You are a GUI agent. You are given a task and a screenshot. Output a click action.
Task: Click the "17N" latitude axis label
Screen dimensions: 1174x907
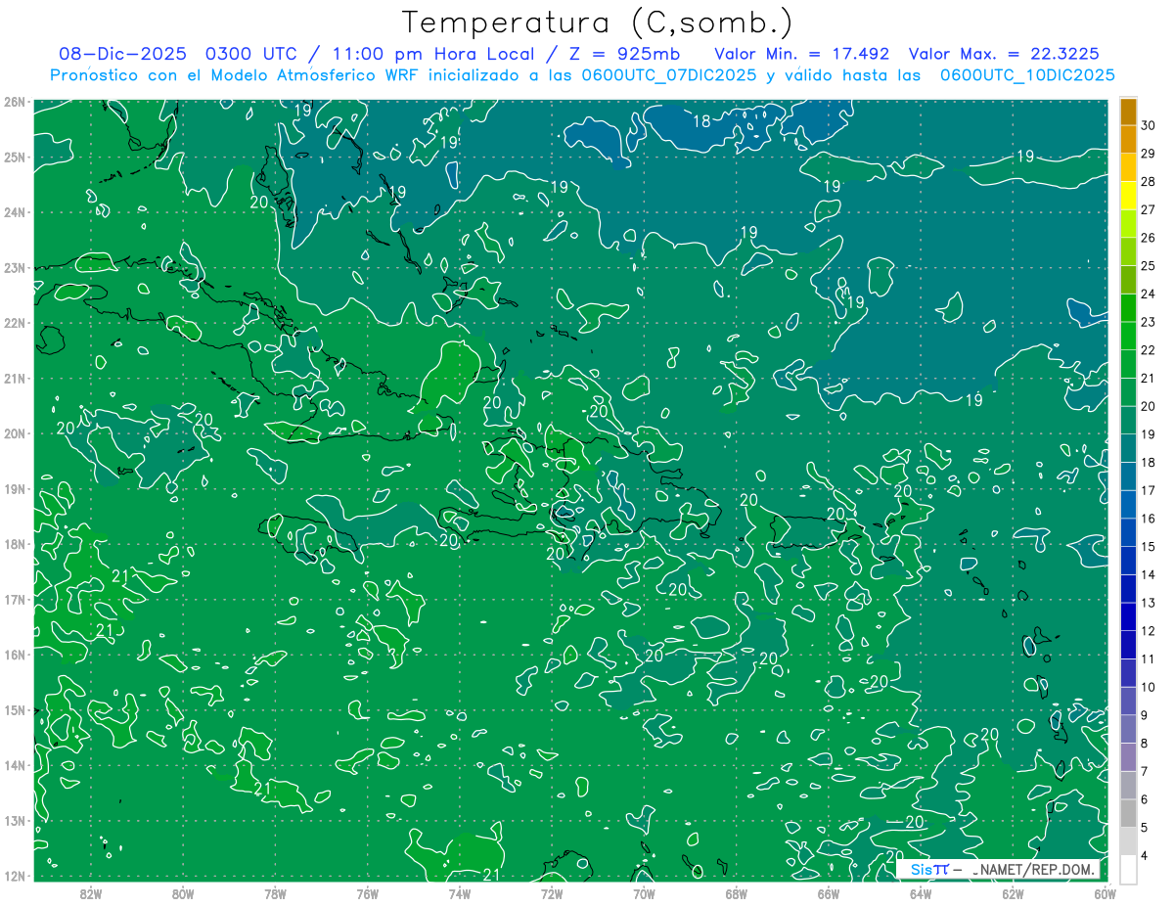14,599
